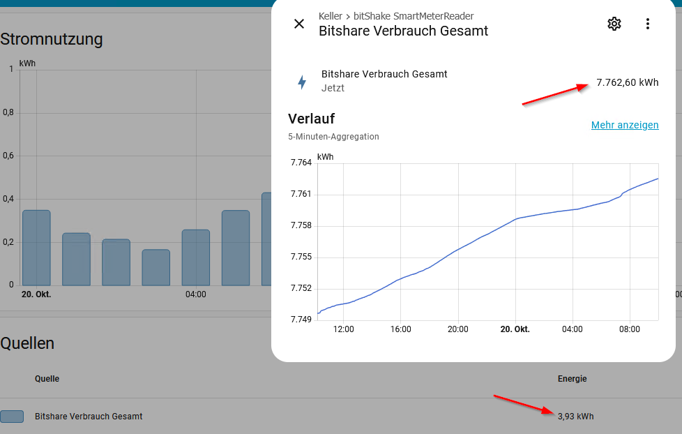This screenshot has width=682, height=434.
Task: Click the shortest bar in Stromnutzung chart
Action: click(x=156, y=268)
